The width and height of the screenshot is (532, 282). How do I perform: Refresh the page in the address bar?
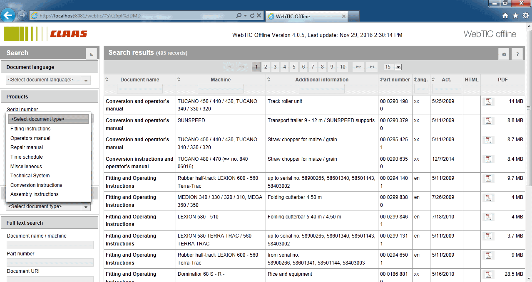(252, 16)
